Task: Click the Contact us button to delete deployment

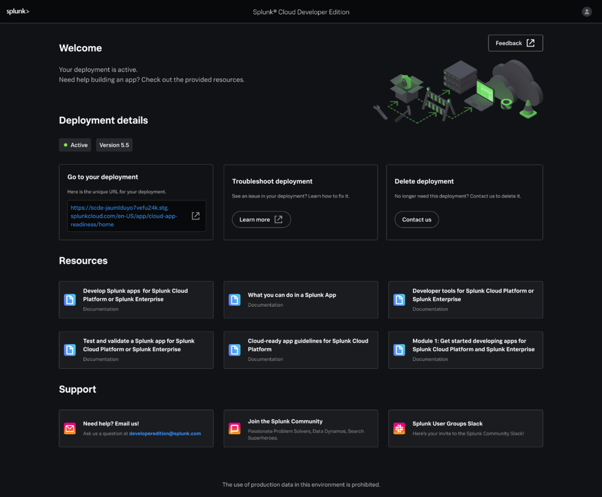Action: click(x=417, y=219)
